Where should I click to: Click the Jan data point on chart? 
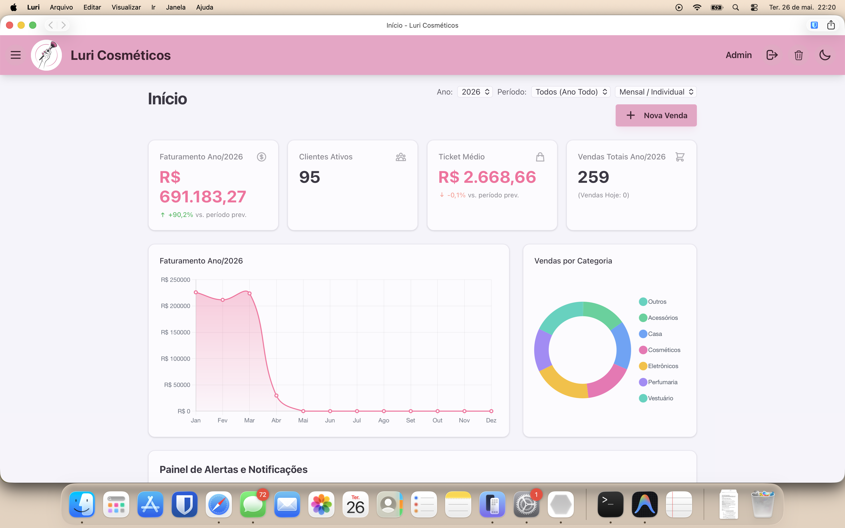(x=196, y=292)
